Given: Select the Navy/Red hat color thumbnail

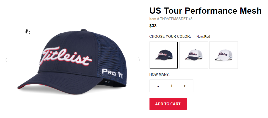Looking at the screenshot, I should coord(164,55).
